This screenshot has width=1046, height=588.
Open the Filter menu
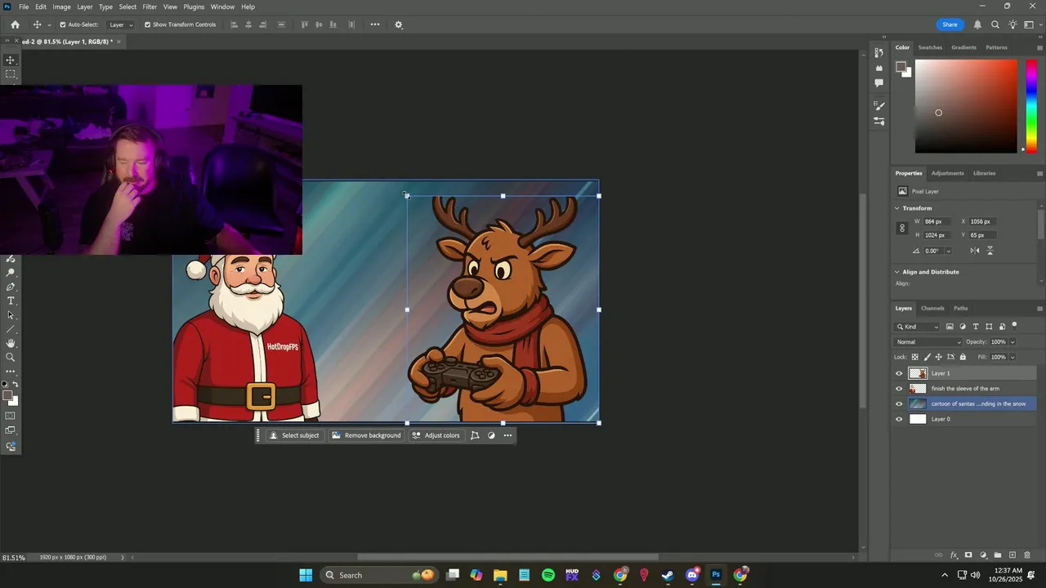point(150,7)
